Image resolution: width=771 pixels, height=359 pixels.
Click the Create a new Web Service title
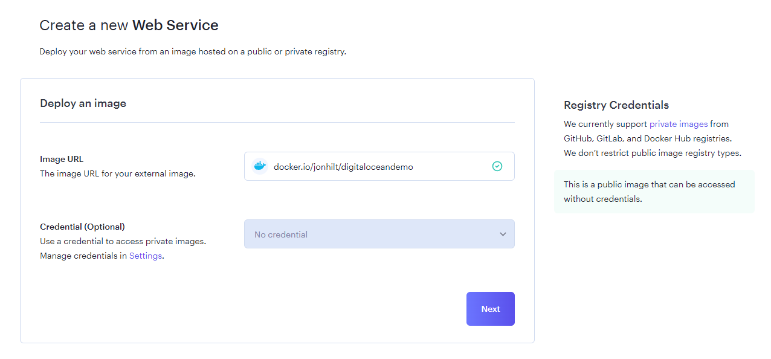point(129,25)
